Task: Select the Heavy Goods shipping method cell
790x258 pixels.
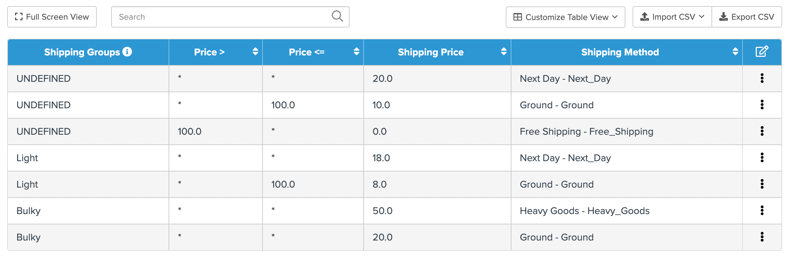Action: pos(584,211)
